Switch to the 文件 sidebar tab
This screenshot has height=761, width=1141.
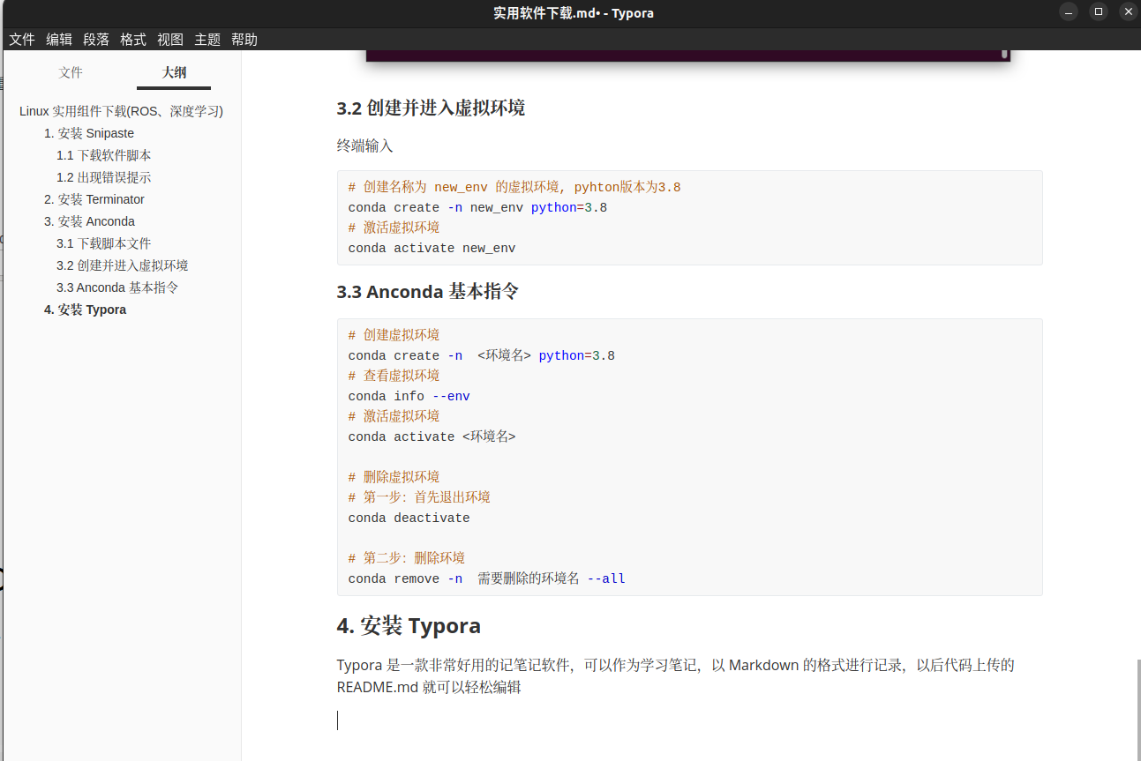coord(71,72)
